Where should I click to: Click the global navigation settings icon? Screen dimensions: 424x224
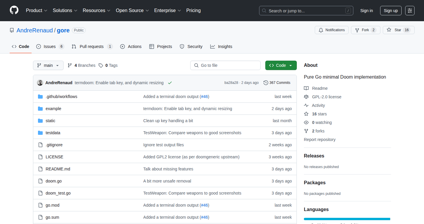click(410, 11)
